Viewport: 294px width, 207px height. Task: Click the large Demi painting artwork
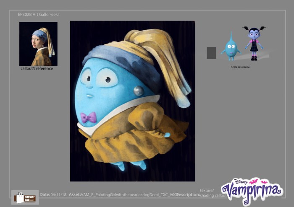(132, 101)
